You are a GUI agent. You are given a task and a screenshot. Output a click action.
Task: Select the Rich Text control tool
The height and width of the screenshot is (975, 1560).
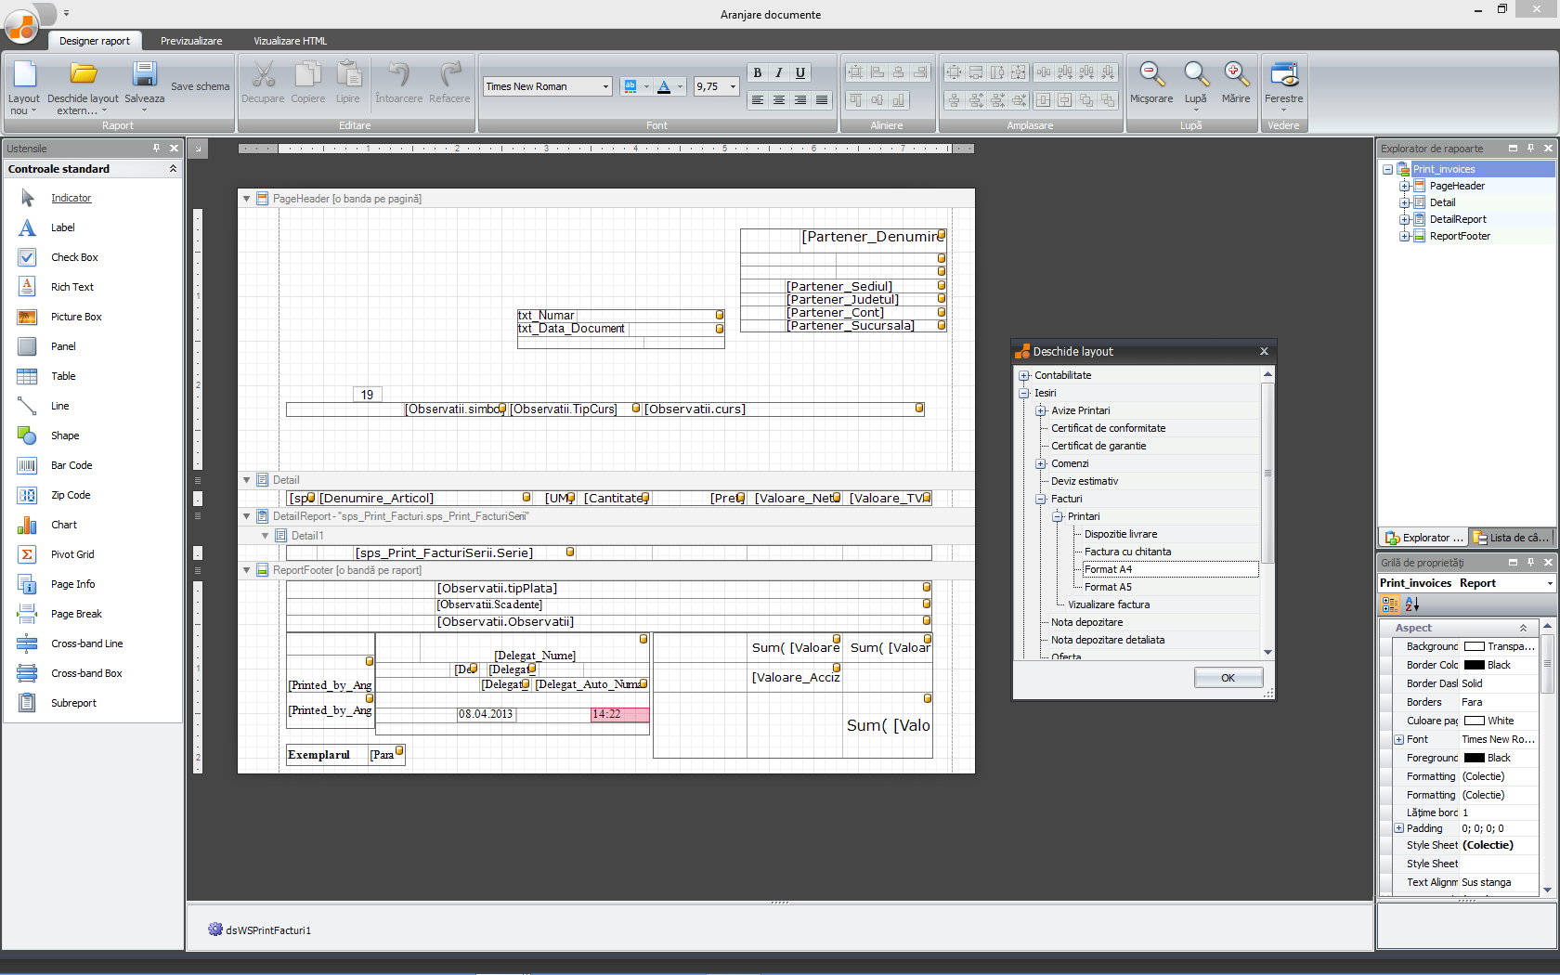click(71, 287)
